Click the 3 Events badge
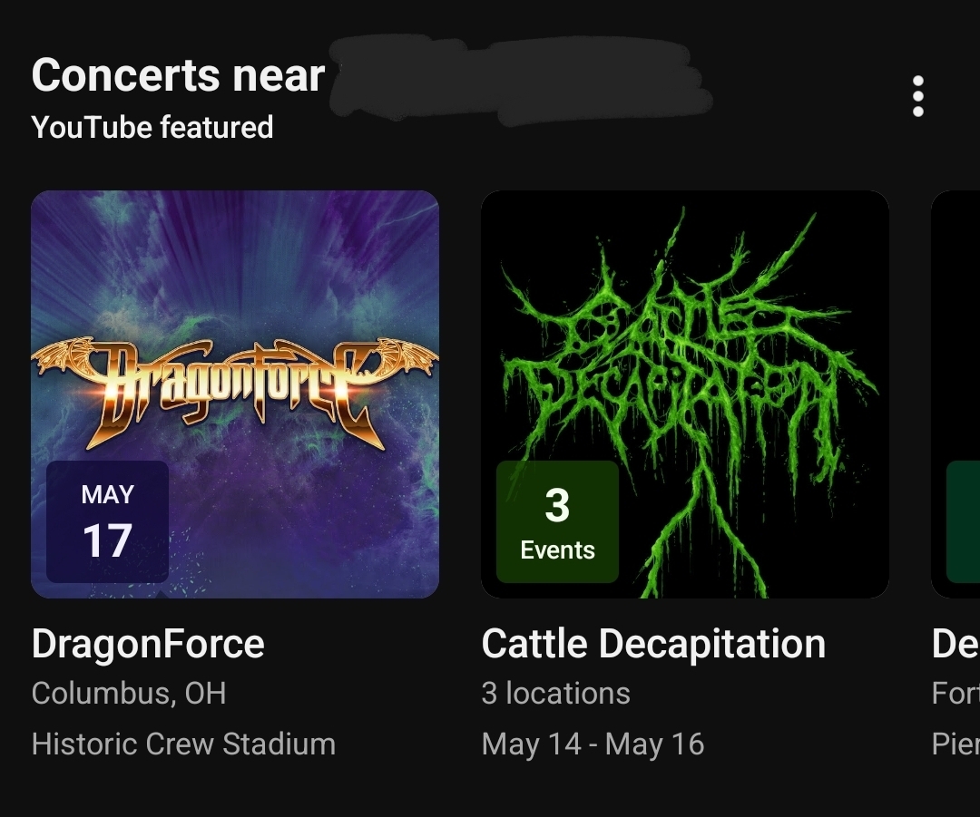The image size is (980, 817). pyautogui.click(x=557, y=521)
